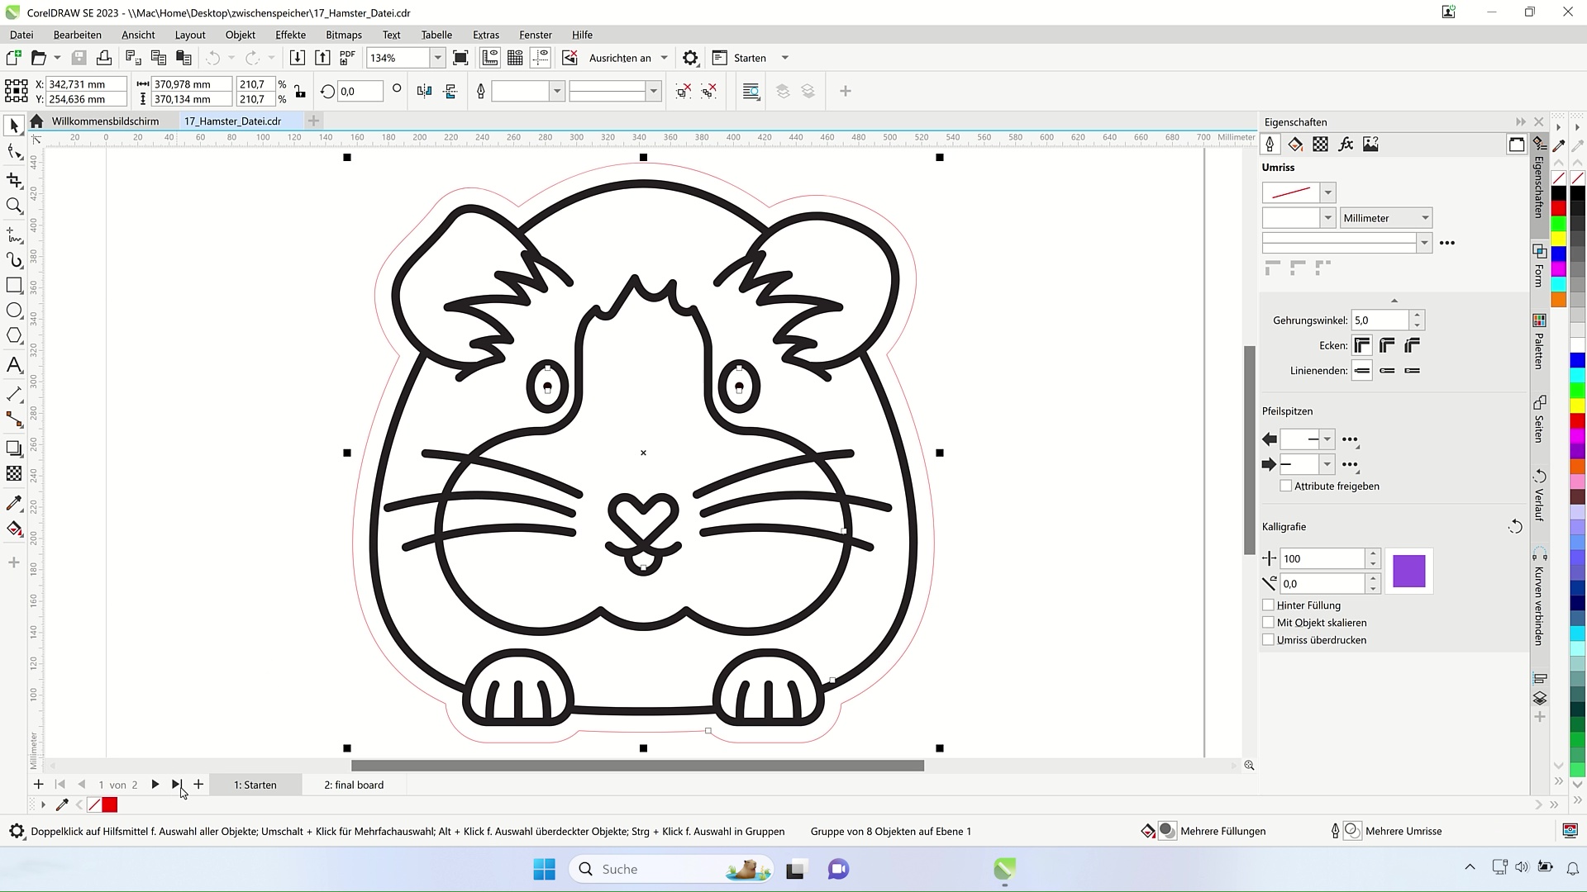Select the Zoom tool in toolbox

pos(14,206)
